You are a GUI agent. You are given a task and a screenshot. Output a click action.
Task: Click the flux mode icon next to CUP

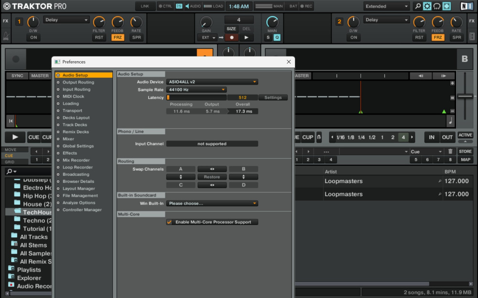(x=319, y=137)
